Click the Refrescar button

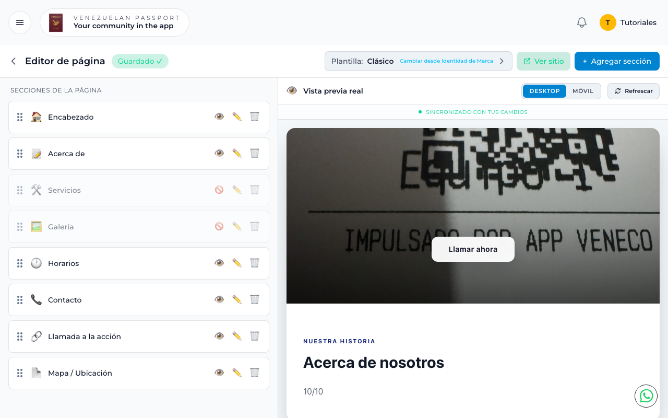[x=634, y=91]
